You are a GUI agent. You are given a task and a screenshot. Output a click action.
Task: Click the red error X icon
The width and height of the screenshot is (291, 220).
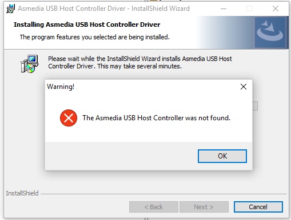pos(69,118)
